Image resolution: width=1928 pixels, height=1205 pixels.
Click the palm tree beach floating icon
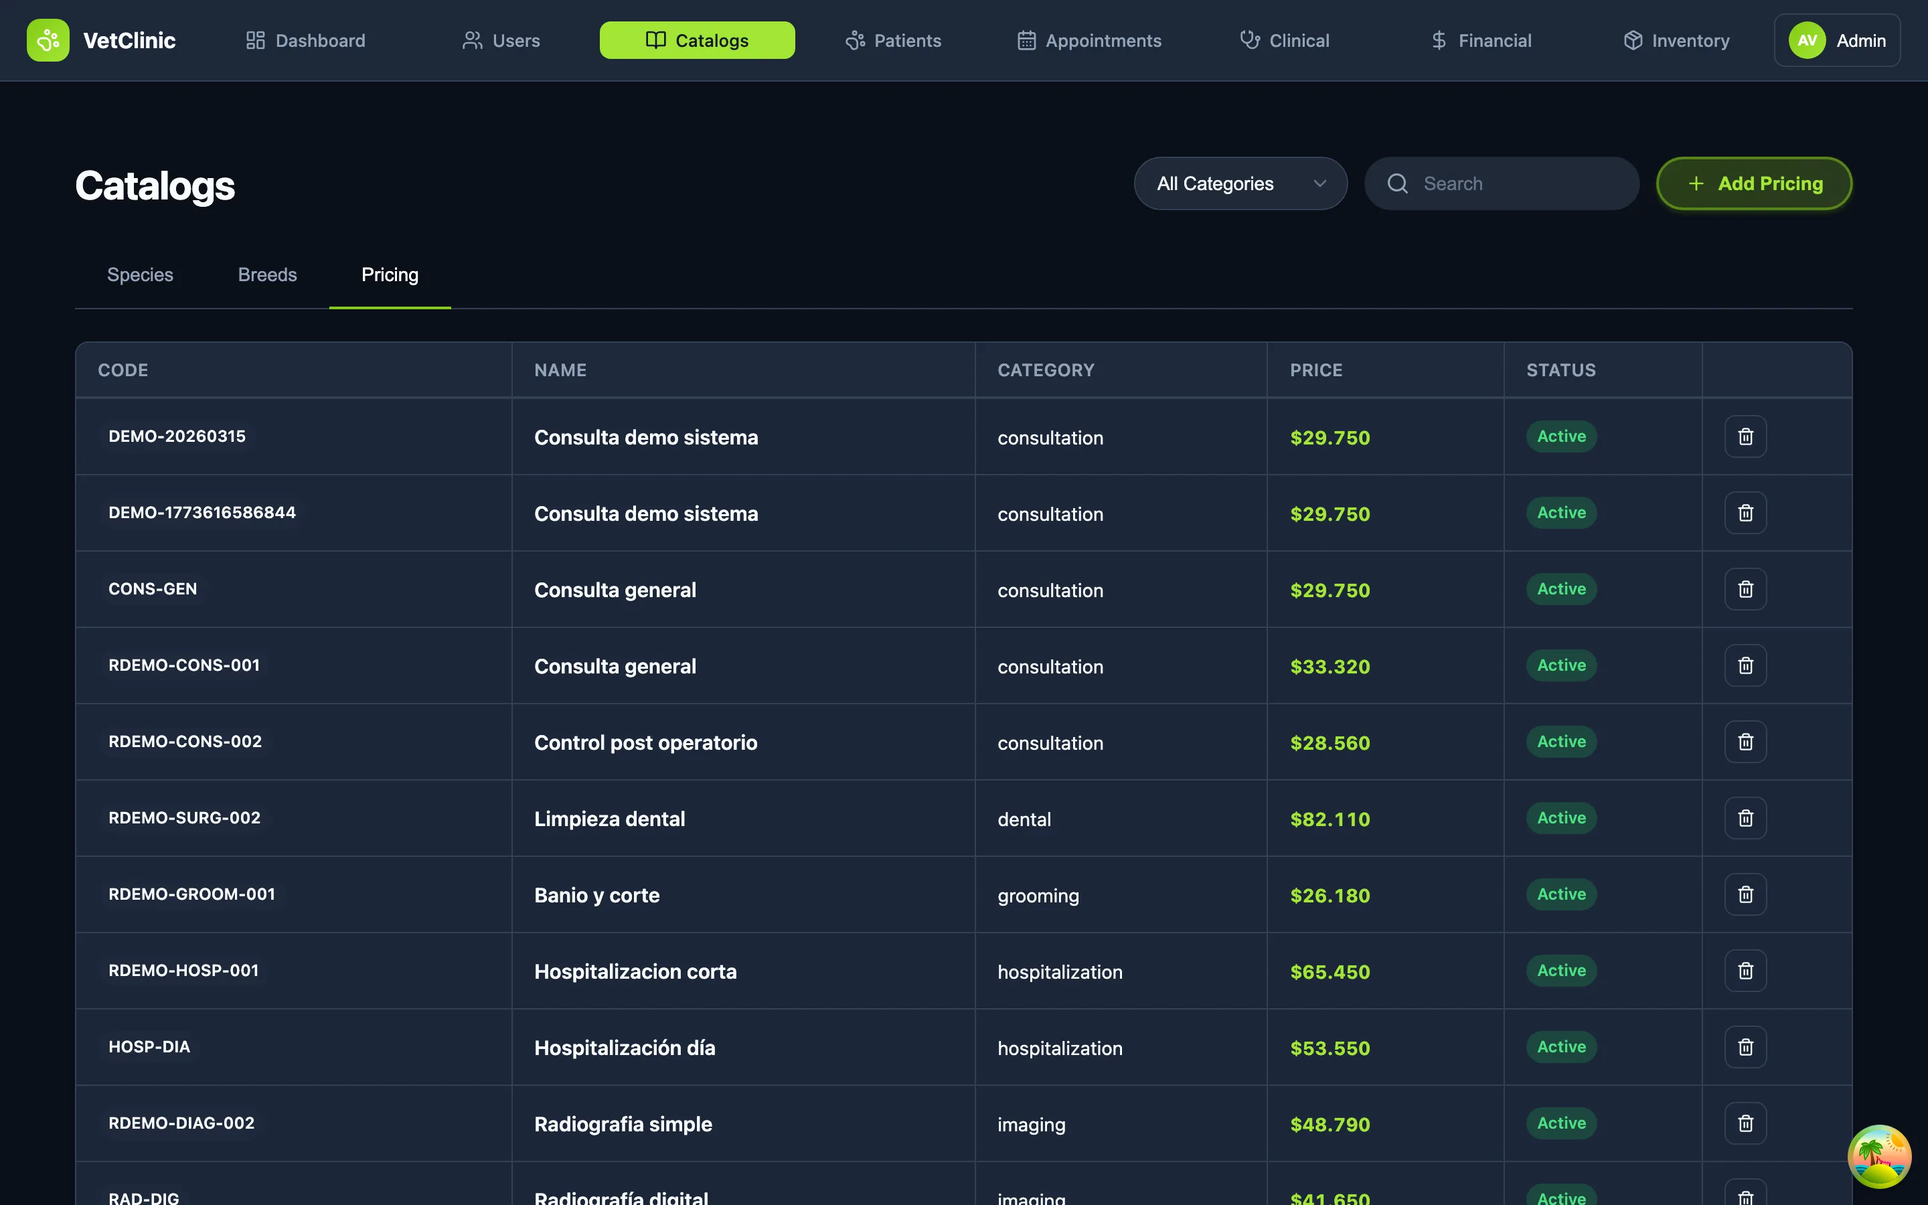click(x=1878, y=1155)
